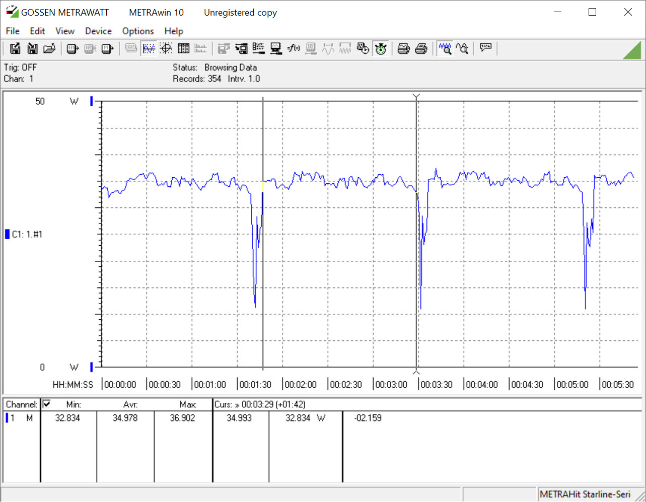The width and height of the screenshot is (646, 502).
Task: Open the Options menu
Action: (x=137, y=31)
